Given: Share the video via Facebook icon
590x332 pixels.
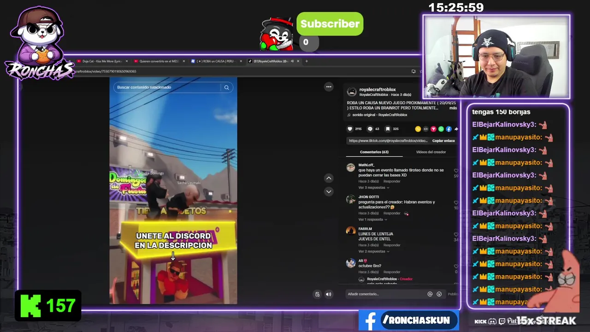Looking at the screenshot, I should click(448, 129).
